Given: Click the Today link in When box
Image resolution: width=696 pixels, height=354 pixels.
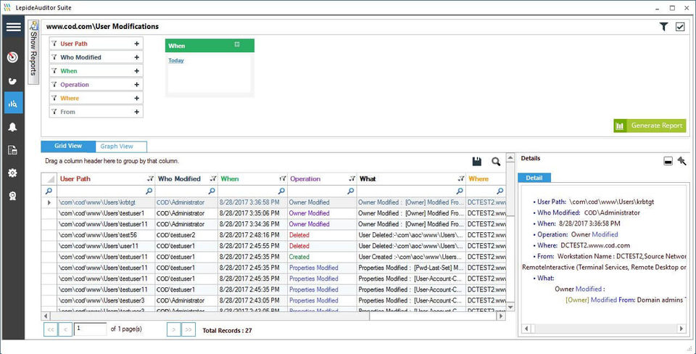Looking at the screenshot, I should (176, 60).
